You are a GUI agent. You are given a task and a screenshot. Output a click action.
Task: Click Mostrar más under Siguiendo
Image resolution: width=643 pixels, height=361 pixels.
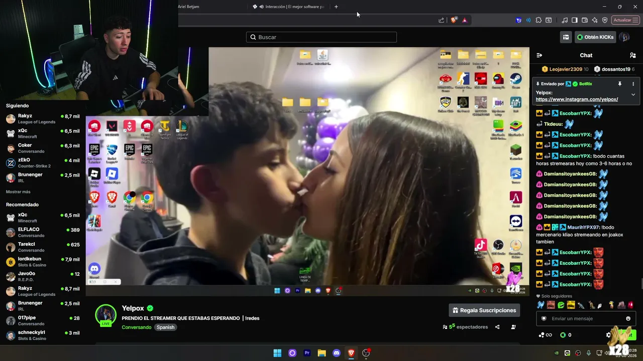pyautogui.click(x=18, y=192)
